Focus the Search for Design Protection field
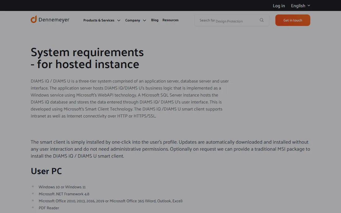Screen dimensions: 341x213 click(232, 20)
